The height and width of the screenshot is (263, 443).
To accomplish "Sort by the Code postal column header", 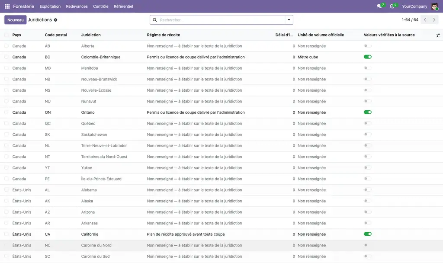I will pyautogui.click(x=56, y=35).
